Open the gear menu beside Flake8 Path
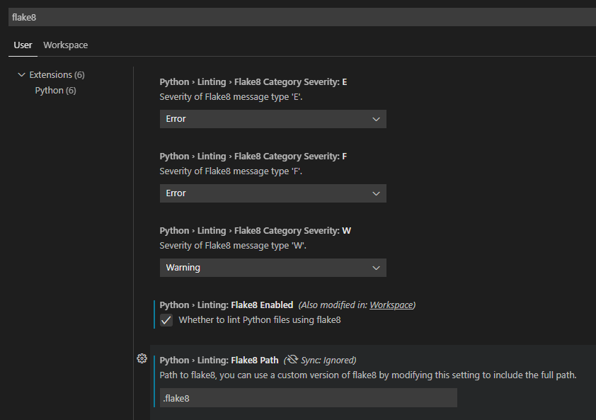596x420 pixels. [142, 358]
